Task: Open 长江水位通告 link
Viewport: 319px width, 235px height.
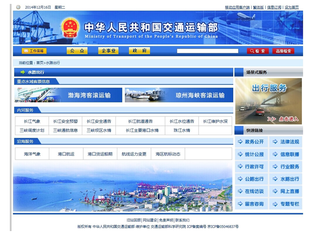Action: [x=182, y=121]
